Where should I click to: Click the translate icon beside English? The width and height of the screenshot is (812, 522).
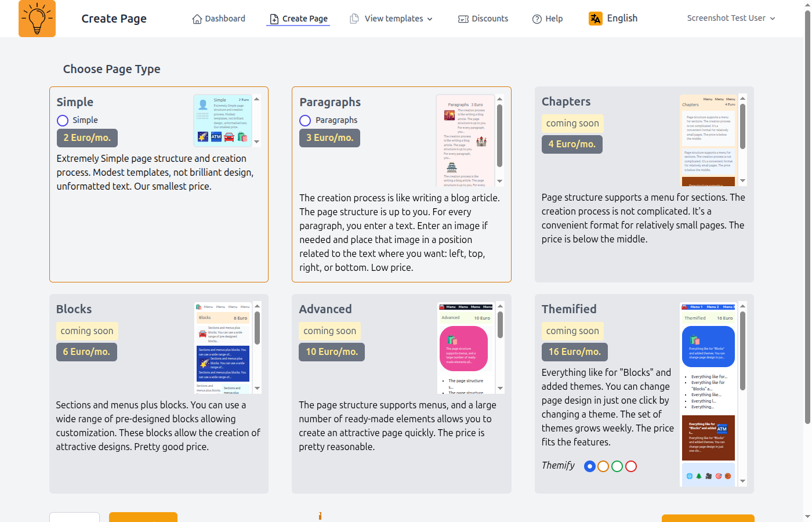point(596,19)
